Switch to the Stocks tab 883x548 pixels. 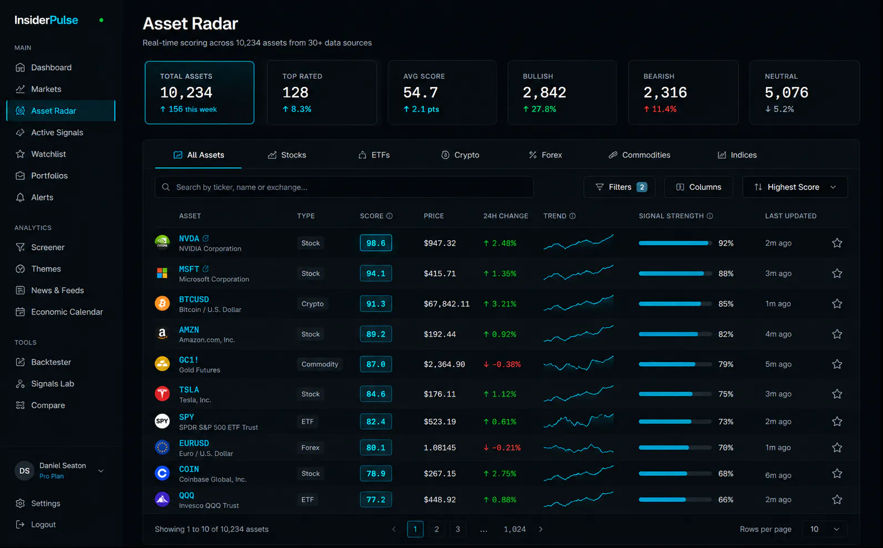point(287,155)
